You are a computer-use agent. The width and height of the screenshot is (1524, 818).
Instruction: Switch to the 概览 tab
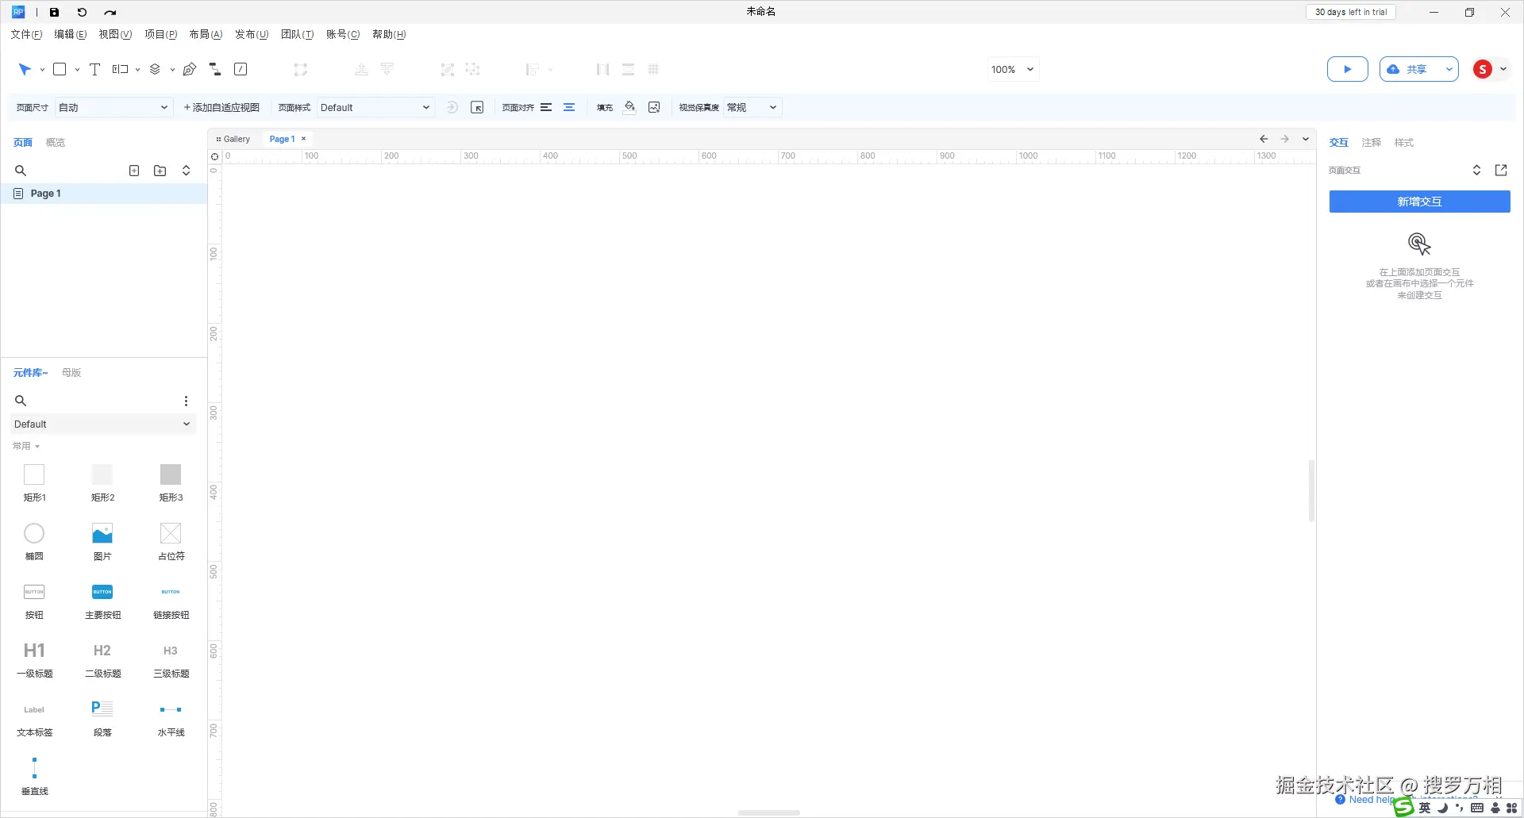[56, 143]
